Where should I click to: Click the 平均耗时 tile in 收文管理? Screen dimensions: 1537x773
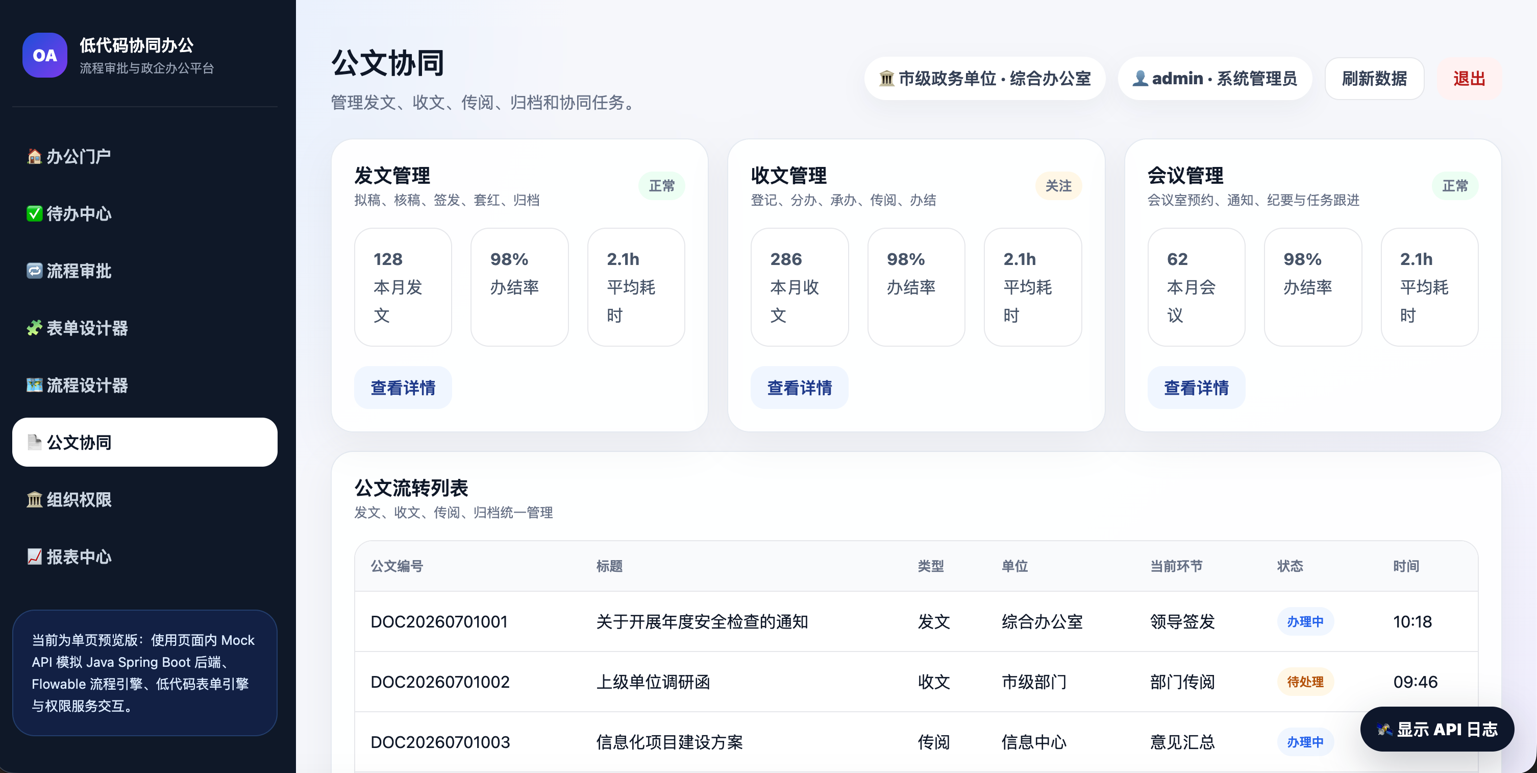(1033, 287)
